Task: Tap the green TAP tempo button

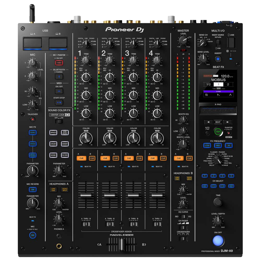Action: pos(218,132)
